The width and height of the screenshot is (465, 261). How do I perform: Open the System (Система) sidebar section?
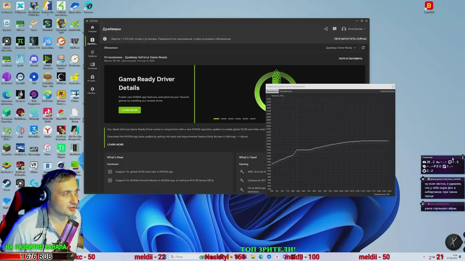pyautogui.click(x=92, y=66)
